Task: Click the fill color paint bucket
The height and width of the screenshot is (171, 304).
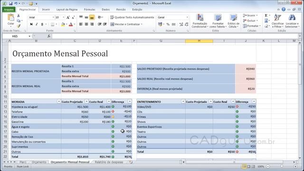Action: (x=63, y=24)
